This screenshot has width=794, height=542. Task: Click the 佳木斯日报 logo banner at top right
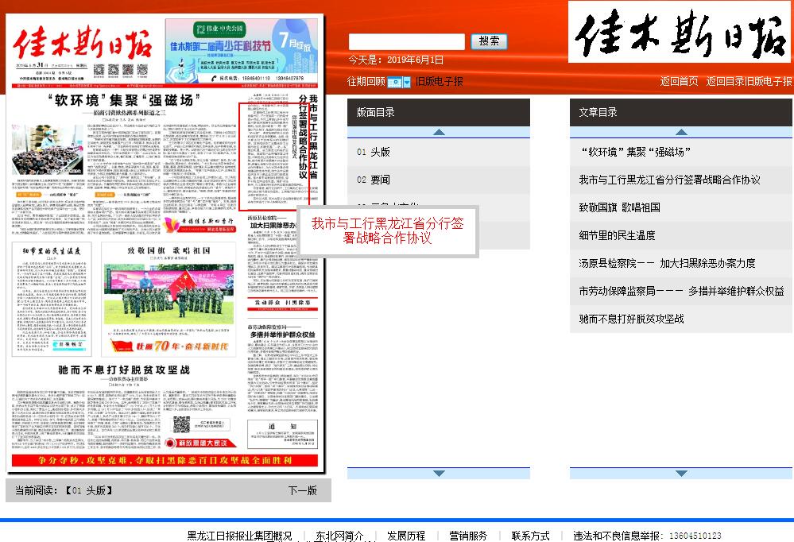click(x=680, y=34)
